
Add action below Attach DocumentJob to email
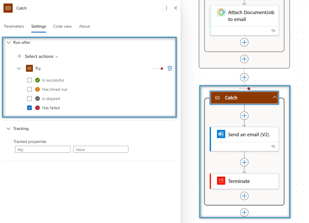click(x=244, y=42)
